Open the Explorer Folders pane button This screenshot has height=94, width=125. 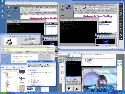tap(18, 67)
